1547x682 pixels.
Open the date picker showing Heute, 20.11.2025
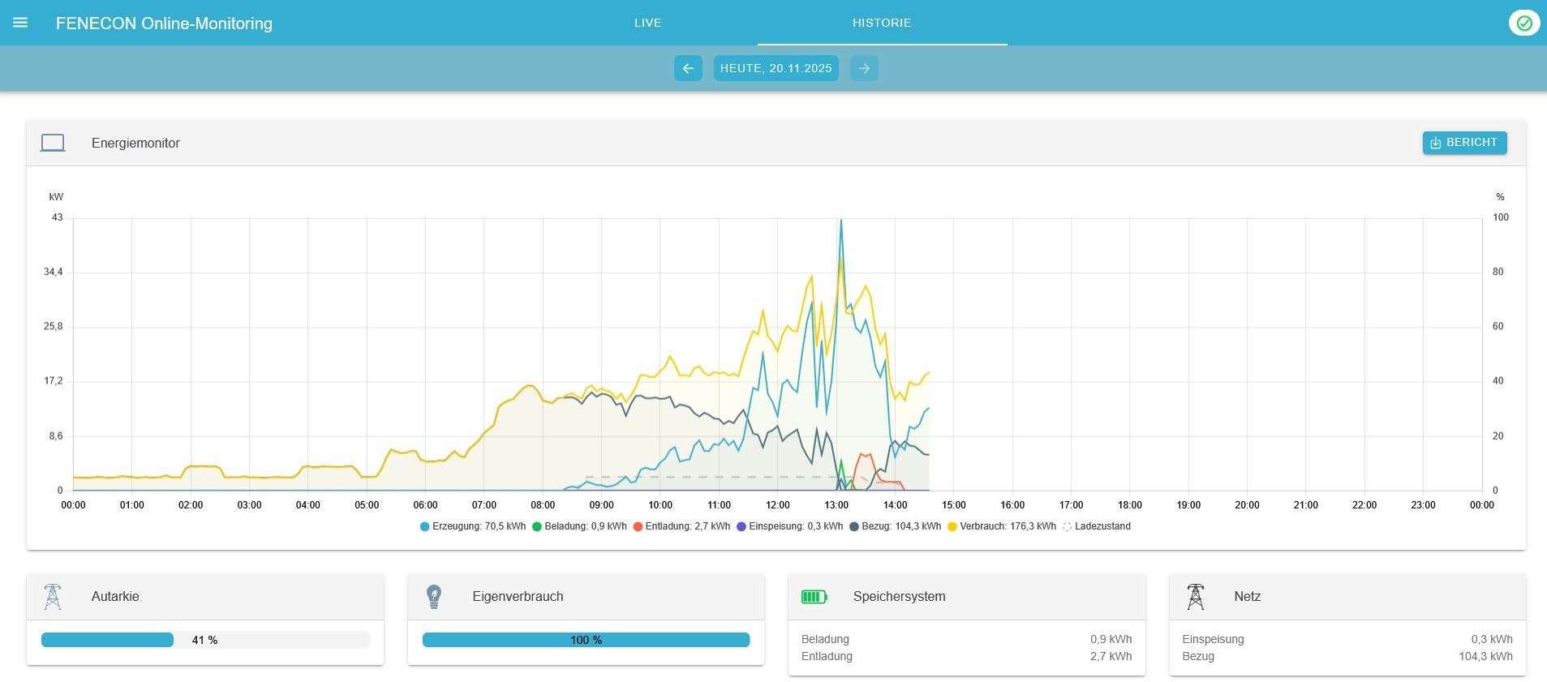point(776,68)
